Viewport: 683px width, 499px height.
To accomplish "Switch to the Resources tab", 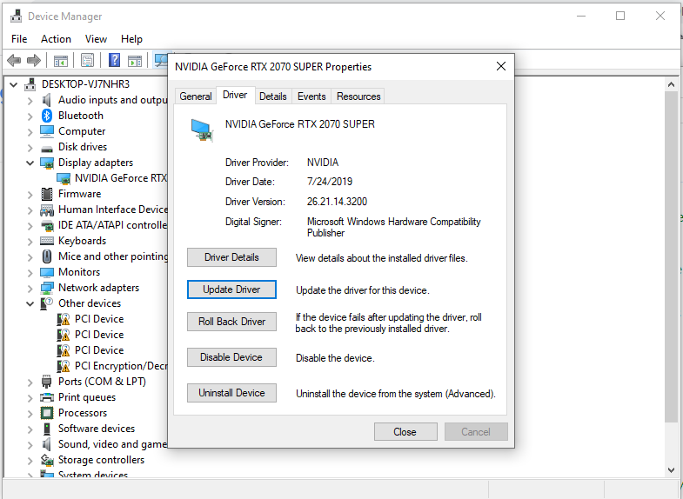I will 358,96.
